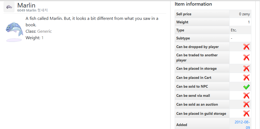Click the red X for placed in Cart

(x=246, y=78)
